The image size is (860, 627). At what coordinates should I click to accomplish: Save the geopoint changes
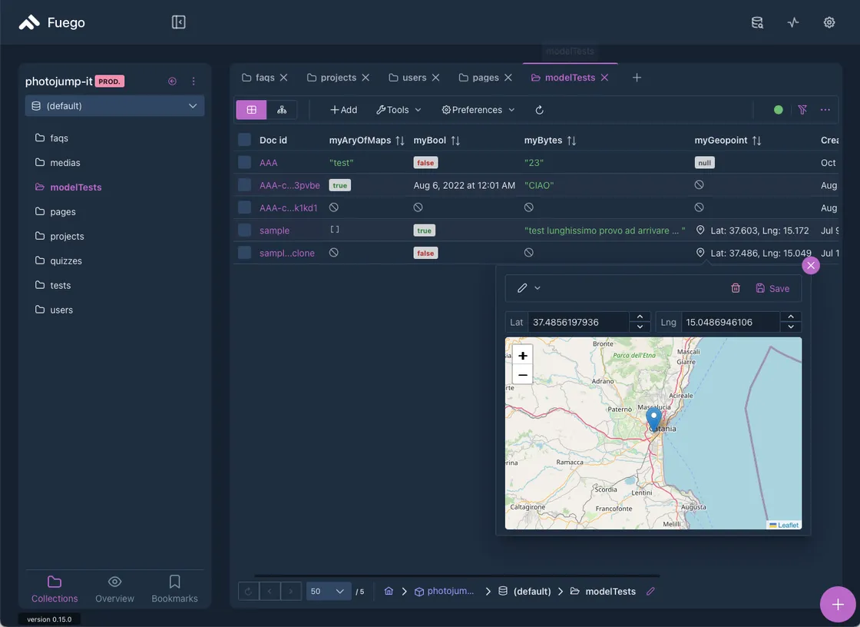tap(772, 288)
